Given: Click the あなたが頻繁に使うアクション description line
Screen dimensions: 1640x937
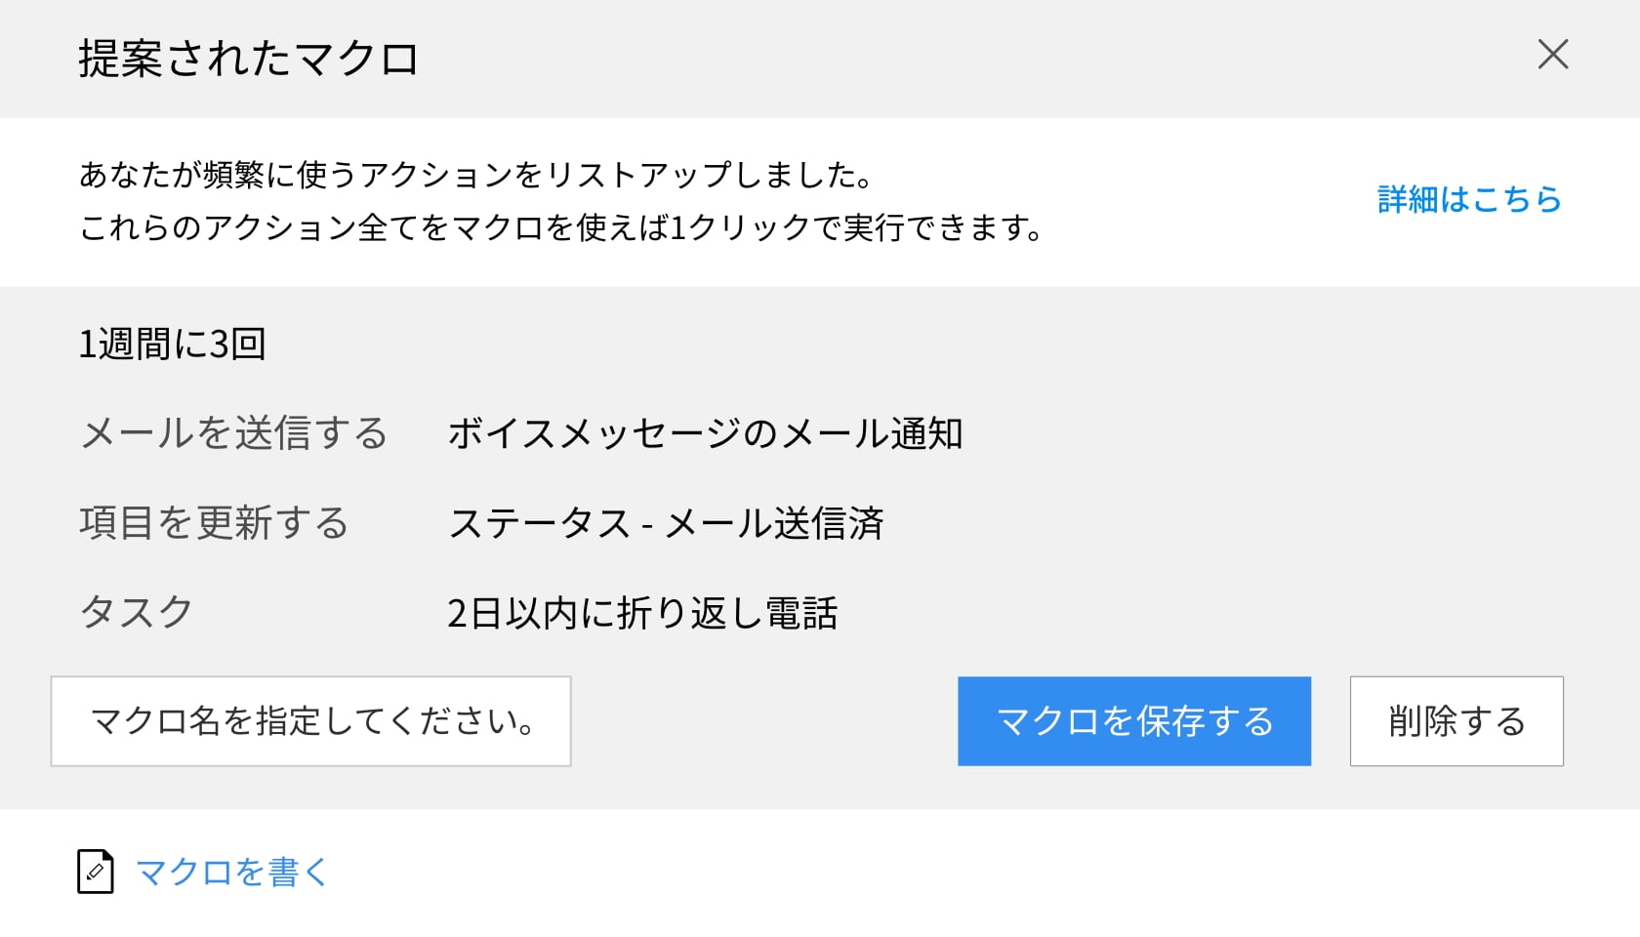Looking at the screenshot, I should pyautogui.click(x=476, y=175).
